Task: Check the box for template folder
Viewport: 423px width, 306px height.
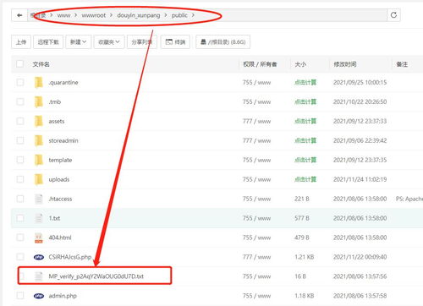Action: (20, 160)
